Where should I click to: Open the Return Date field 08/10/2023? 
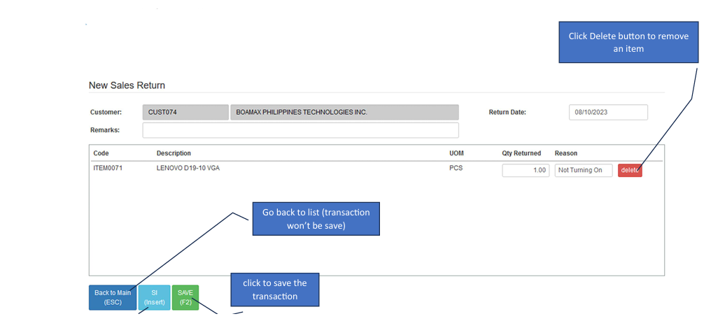tap(608, 112)
